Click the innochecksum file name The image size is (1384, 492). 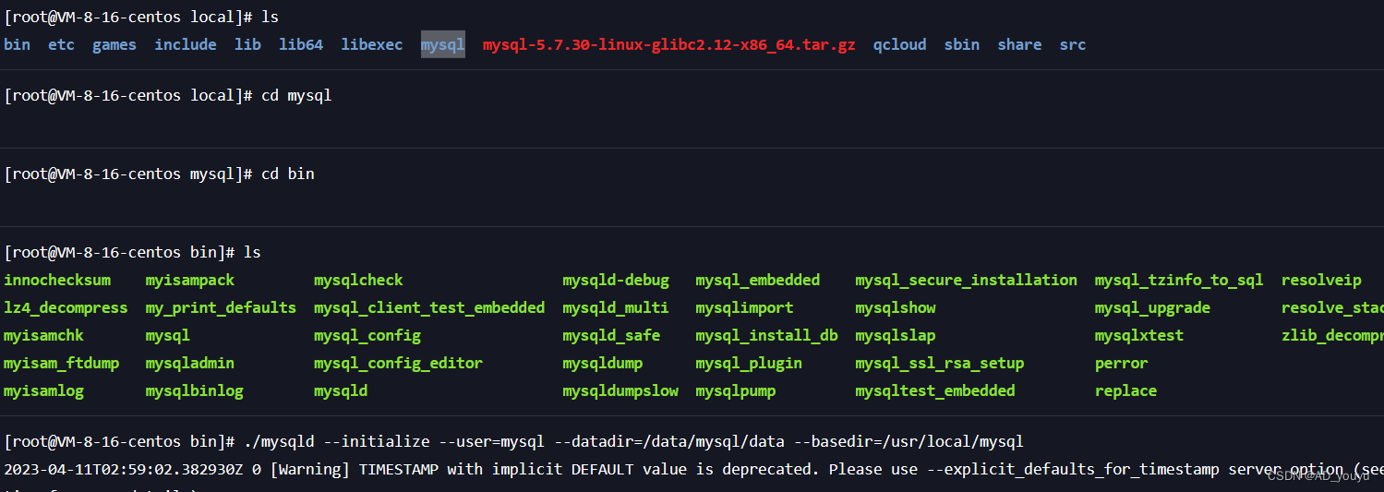point(57,280)
